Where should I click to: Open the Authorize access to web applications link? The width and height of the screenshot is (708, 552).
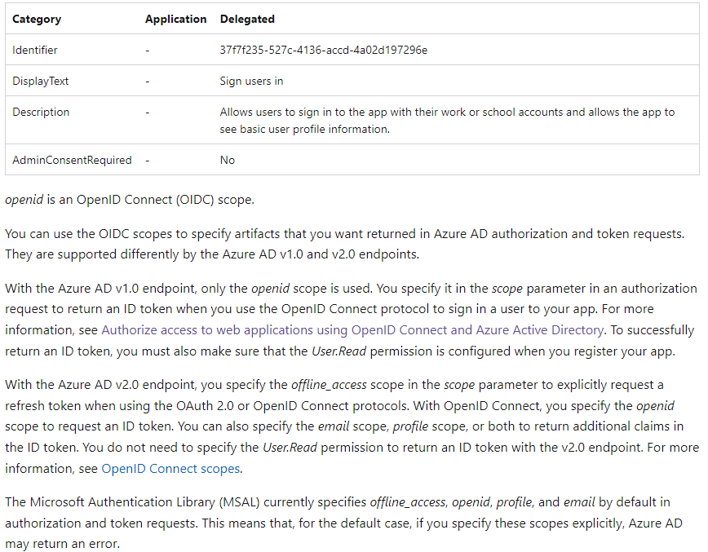(x=352, y=330)
